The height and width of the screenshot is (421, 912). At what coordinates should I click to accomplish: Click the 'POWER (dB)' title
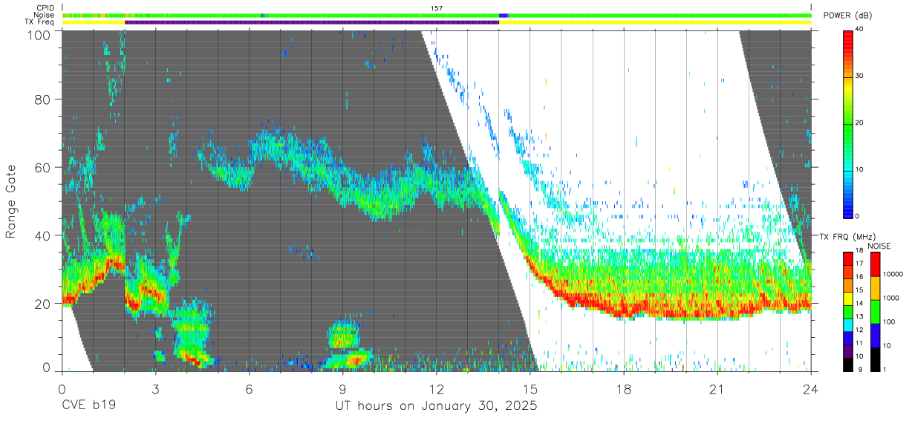(x=848, y=15)
